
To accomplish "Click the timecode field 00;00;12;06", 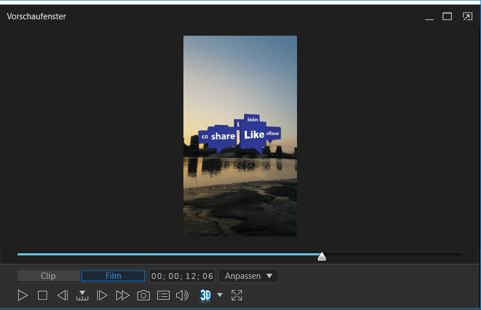I will (x=182, y=276).
